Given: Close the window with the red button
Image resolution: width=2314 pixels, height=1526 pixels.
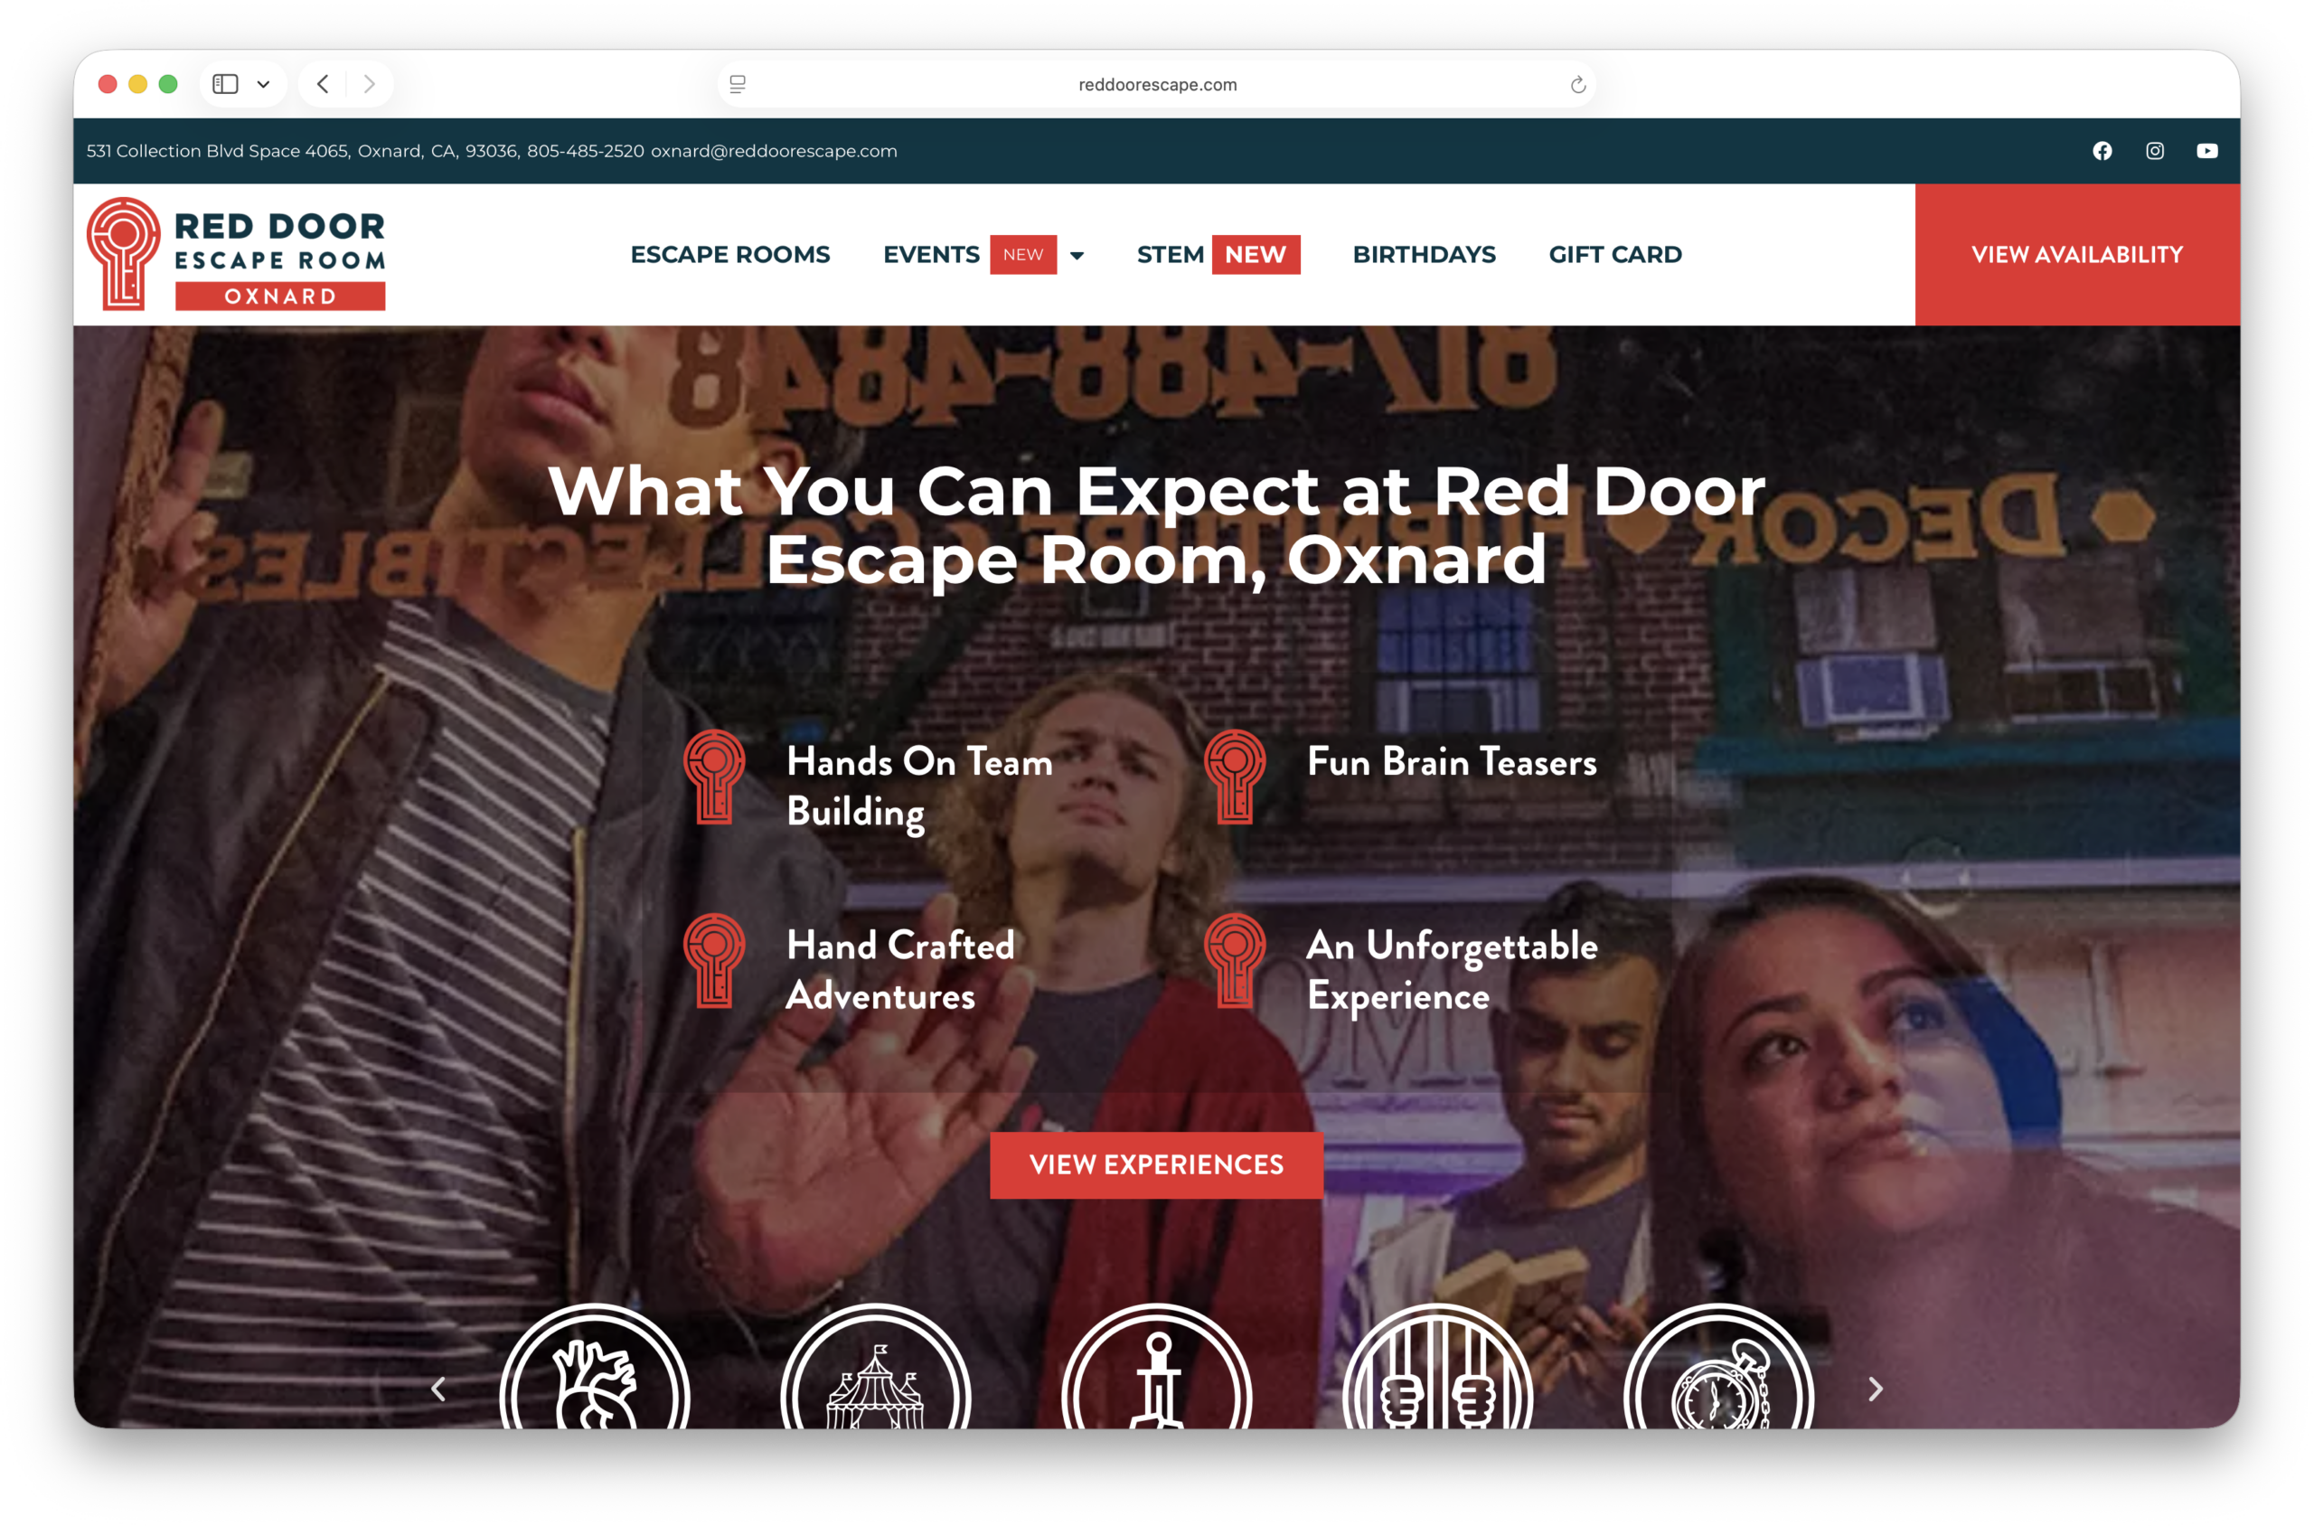Looking at the screenshot, I should click(x=108, y=85).
